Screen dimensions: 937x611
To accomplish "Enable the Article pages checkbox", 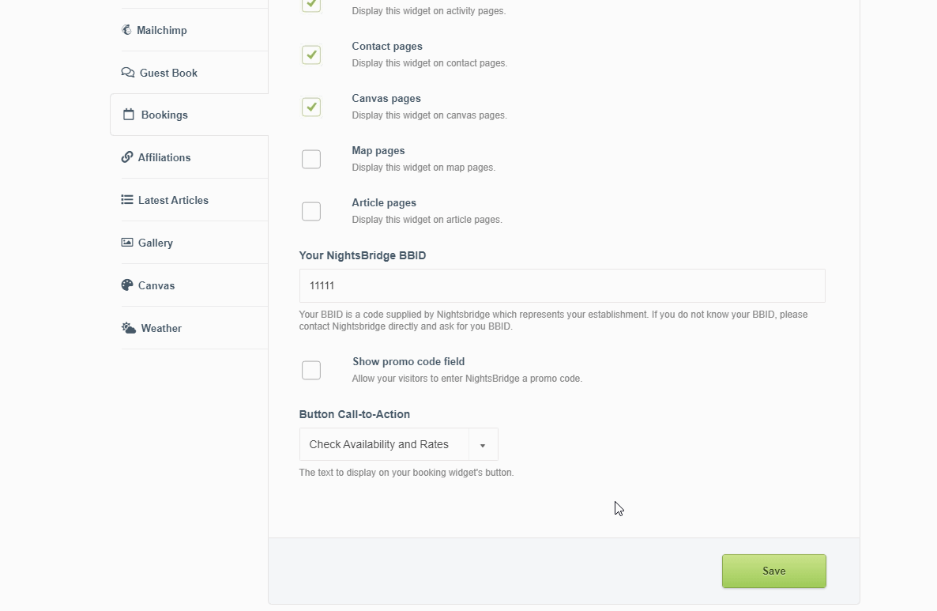I will 311,211.
